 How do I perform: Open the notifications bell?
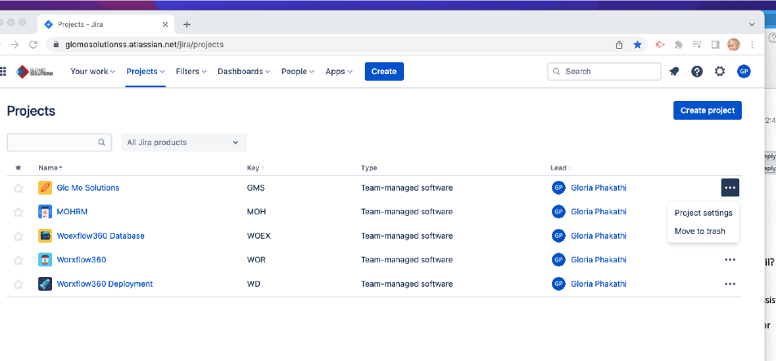[x=674, y=72]
